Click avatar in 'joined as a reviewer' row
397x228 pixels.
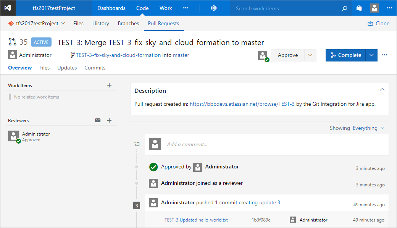[x=153, y=183]
